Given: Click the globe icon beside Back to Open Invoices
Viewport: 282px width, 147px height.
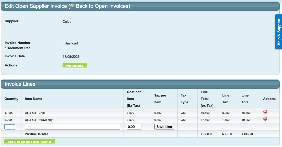Looking at the screenshot, I should click(x=72, y=6).
